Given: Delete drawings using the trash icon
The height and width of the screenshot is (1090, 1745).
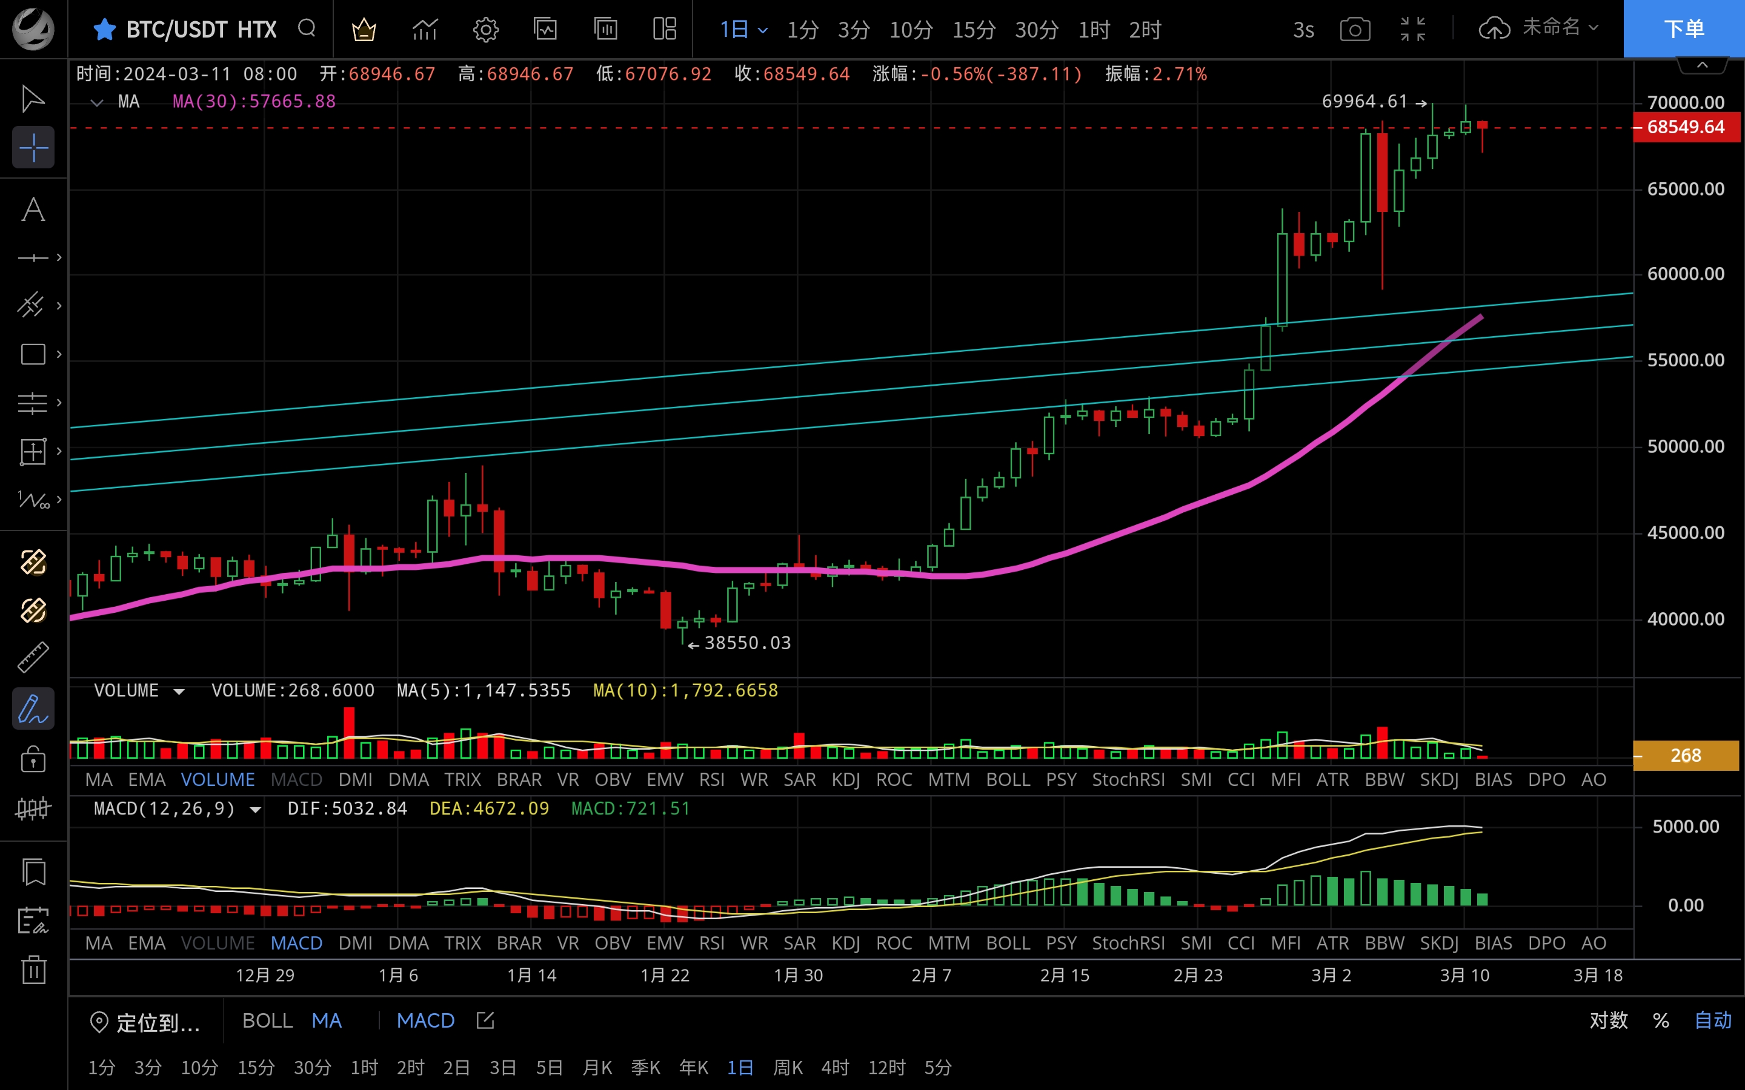Looking at the screenshot, I should point(33,970).
